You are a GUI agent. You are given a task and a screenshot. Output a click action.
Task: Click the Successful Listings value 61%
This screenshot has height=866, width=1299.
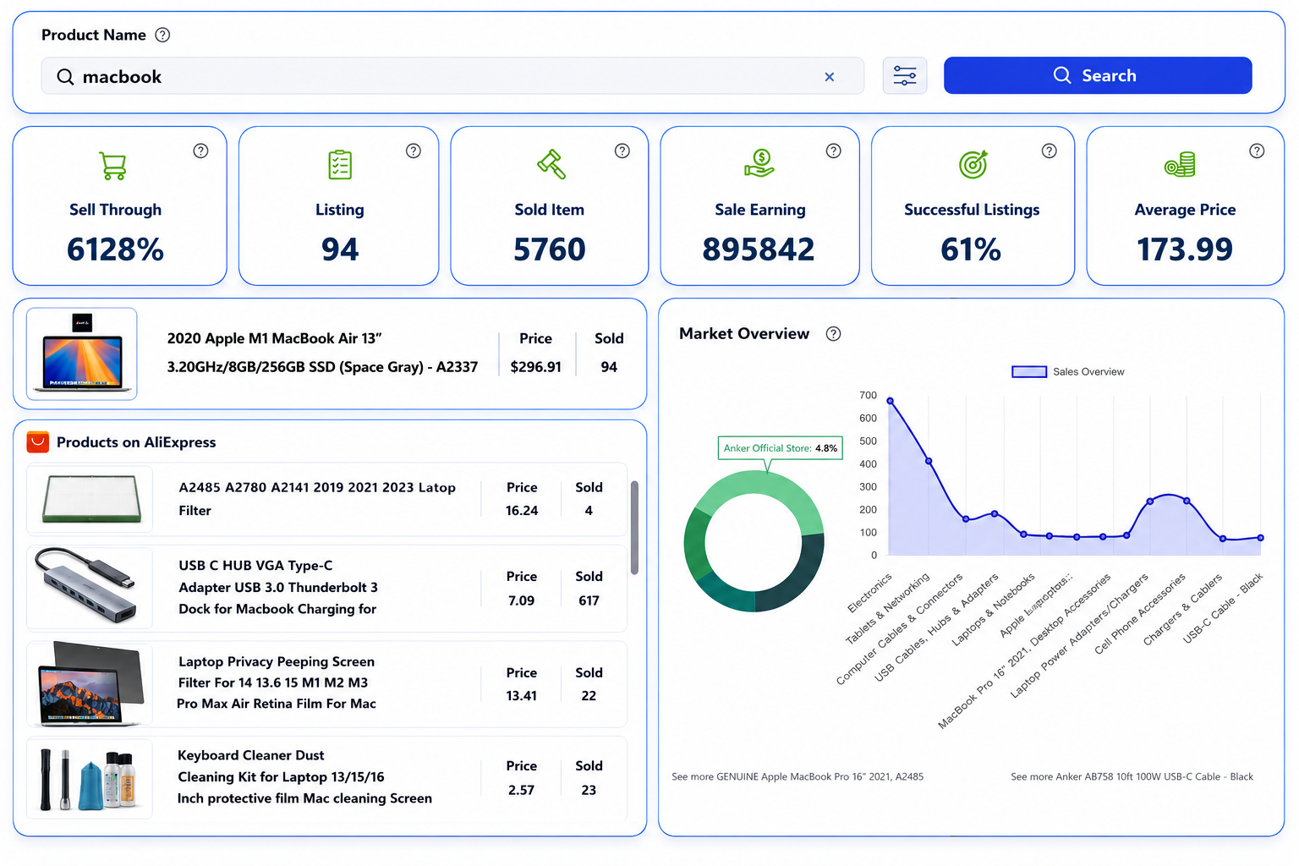(971, 249)
